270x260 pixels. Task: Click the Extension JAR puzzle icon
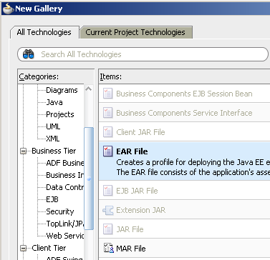click(x=108, y=210)
